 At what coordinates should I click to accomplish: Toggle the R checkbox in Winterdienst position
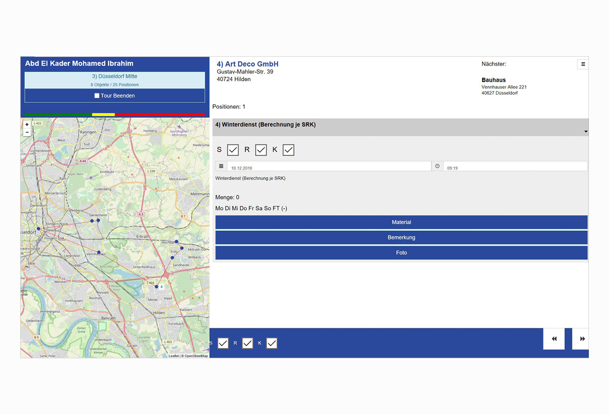[261, 150]
